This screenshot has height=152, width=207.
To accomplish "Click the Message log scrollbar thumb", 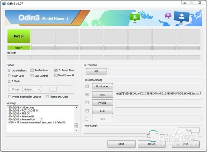I will pyautogui.click(x=76, y=126).
